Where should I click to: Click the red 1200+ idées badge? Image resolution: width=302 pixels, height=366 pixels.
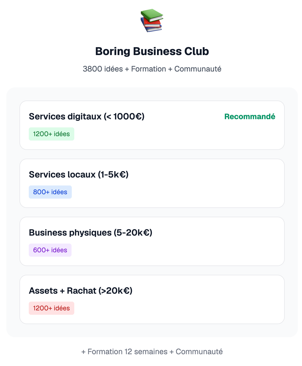(52, 308)
